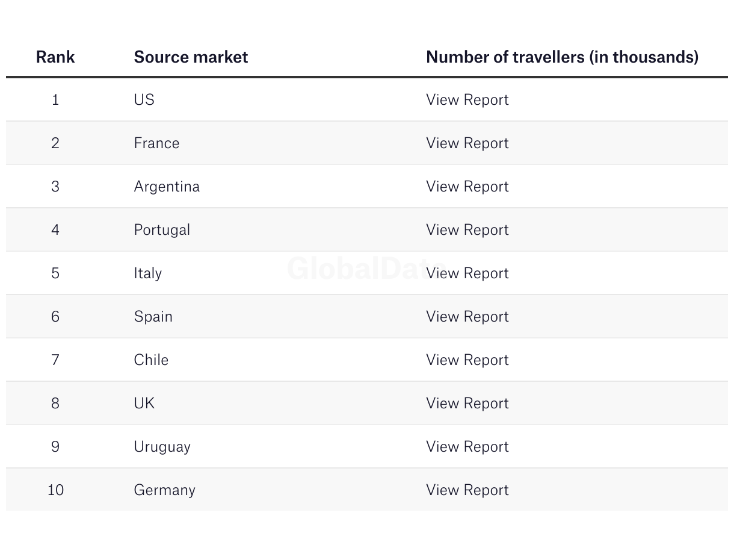Click the Portugal source market text
The height and width of the screenshot is (536, 734).
pos(162,229)
